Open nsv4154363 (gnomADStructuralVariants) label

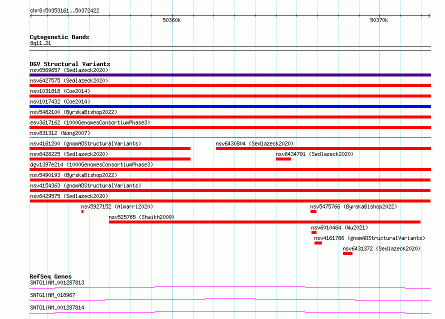(85, 185)
